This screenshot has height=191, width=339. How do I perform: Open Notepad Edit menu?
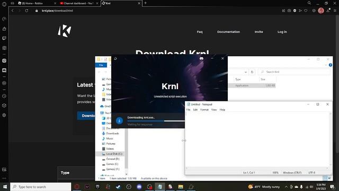(195, 110)
